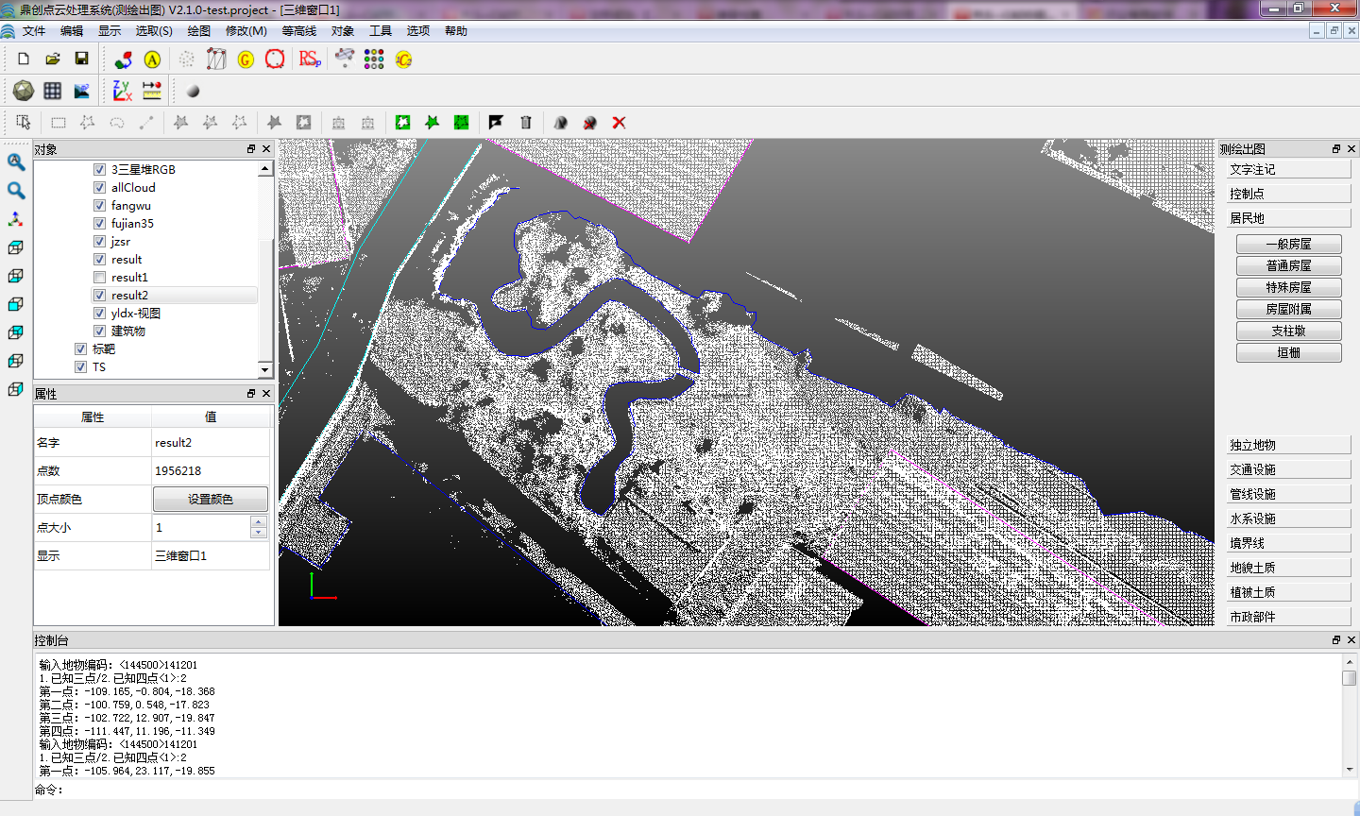Click the colored dots grid icon
The image size is (1360, 816).
click(x=374, y=59)
